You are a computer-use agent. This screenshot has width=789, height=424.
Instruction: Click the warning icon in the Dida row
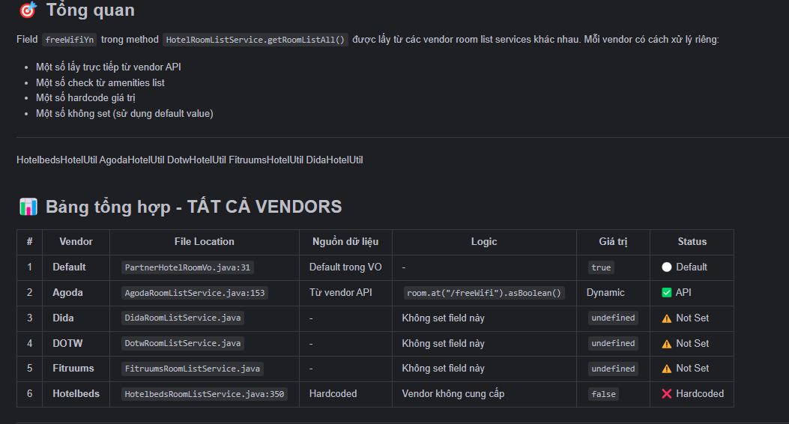point(667,318)
